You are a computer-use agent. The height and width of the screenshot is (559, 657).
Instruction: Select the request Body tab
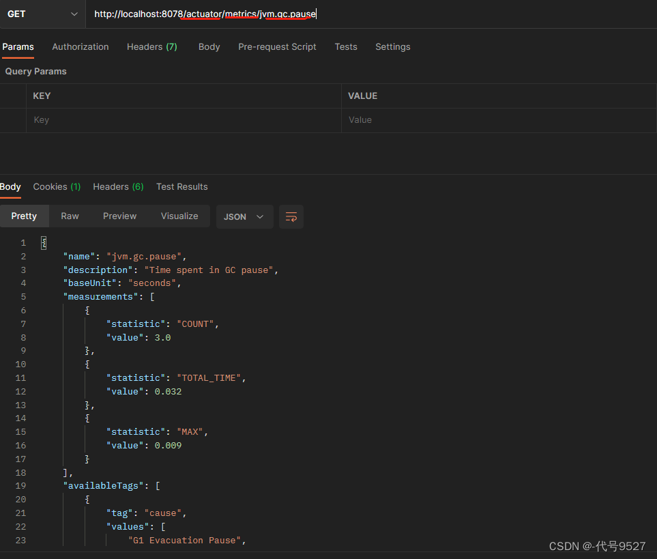pos(209,47)
